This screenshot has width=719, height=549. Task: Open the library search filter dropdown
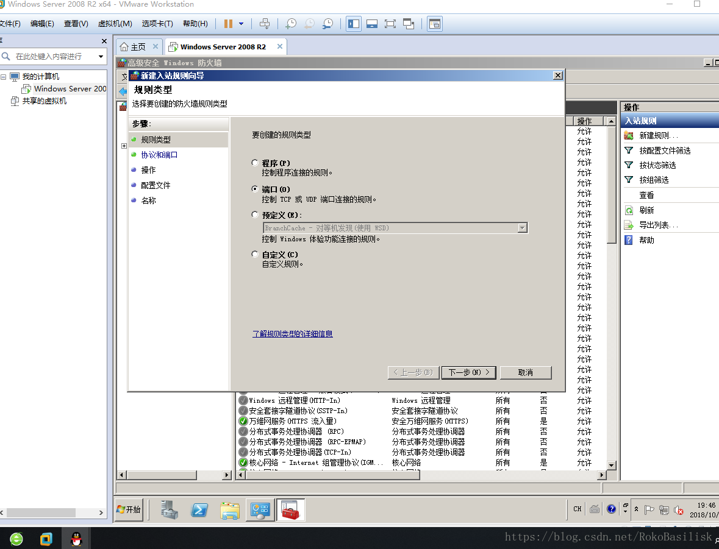[x=101, y=57]
